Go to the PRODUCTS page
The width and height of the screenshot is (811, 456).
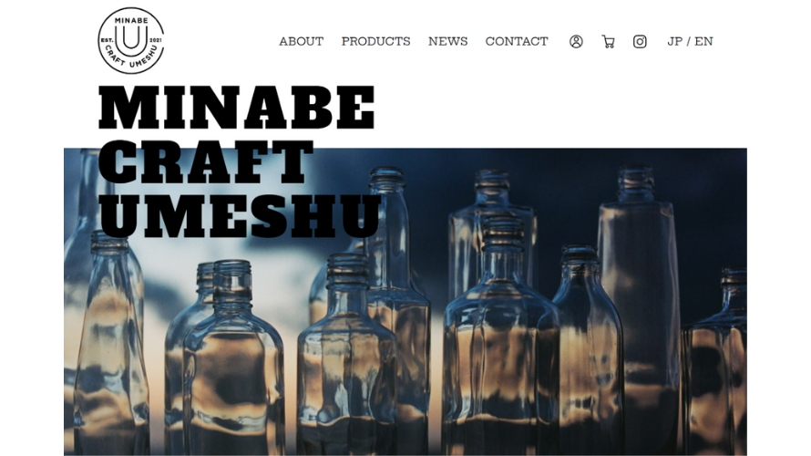pyautogui.click(x=375, y=41)
